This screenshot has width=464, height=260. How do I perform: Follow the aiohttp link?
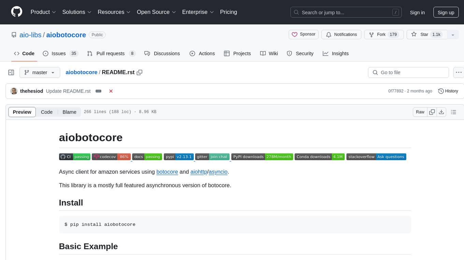point(199,172)
